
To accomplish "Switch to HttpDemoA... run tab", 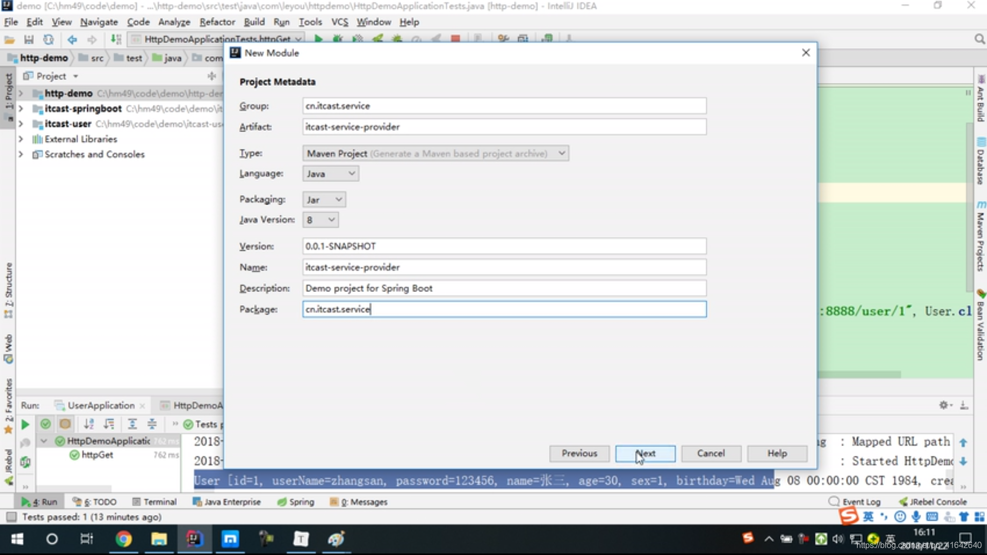I will (191, 405).
